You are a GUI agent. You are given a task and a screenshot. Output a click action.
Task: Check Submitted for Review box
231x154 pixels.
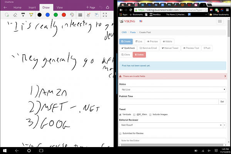121,133
